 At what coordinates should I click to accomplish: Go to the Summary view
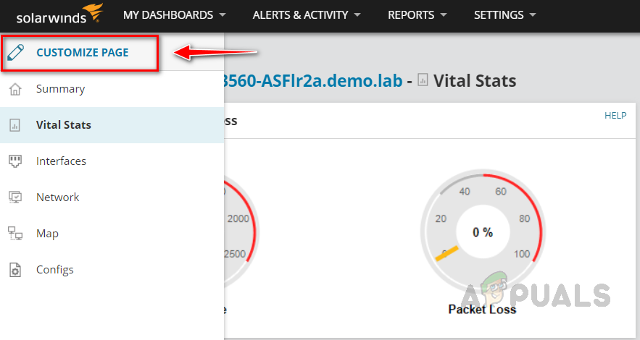coord(112,89)
